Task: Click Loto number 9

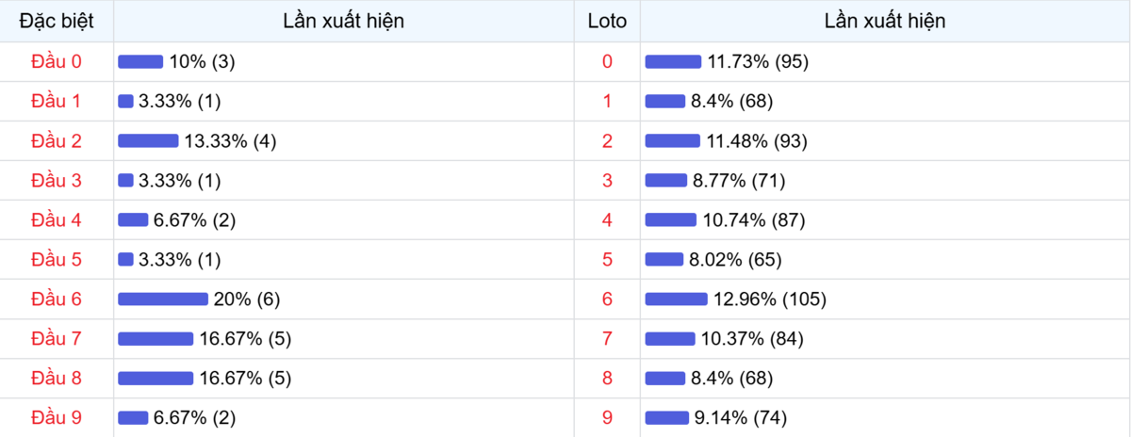Action: pyautogui.click(x=607, y=417)
